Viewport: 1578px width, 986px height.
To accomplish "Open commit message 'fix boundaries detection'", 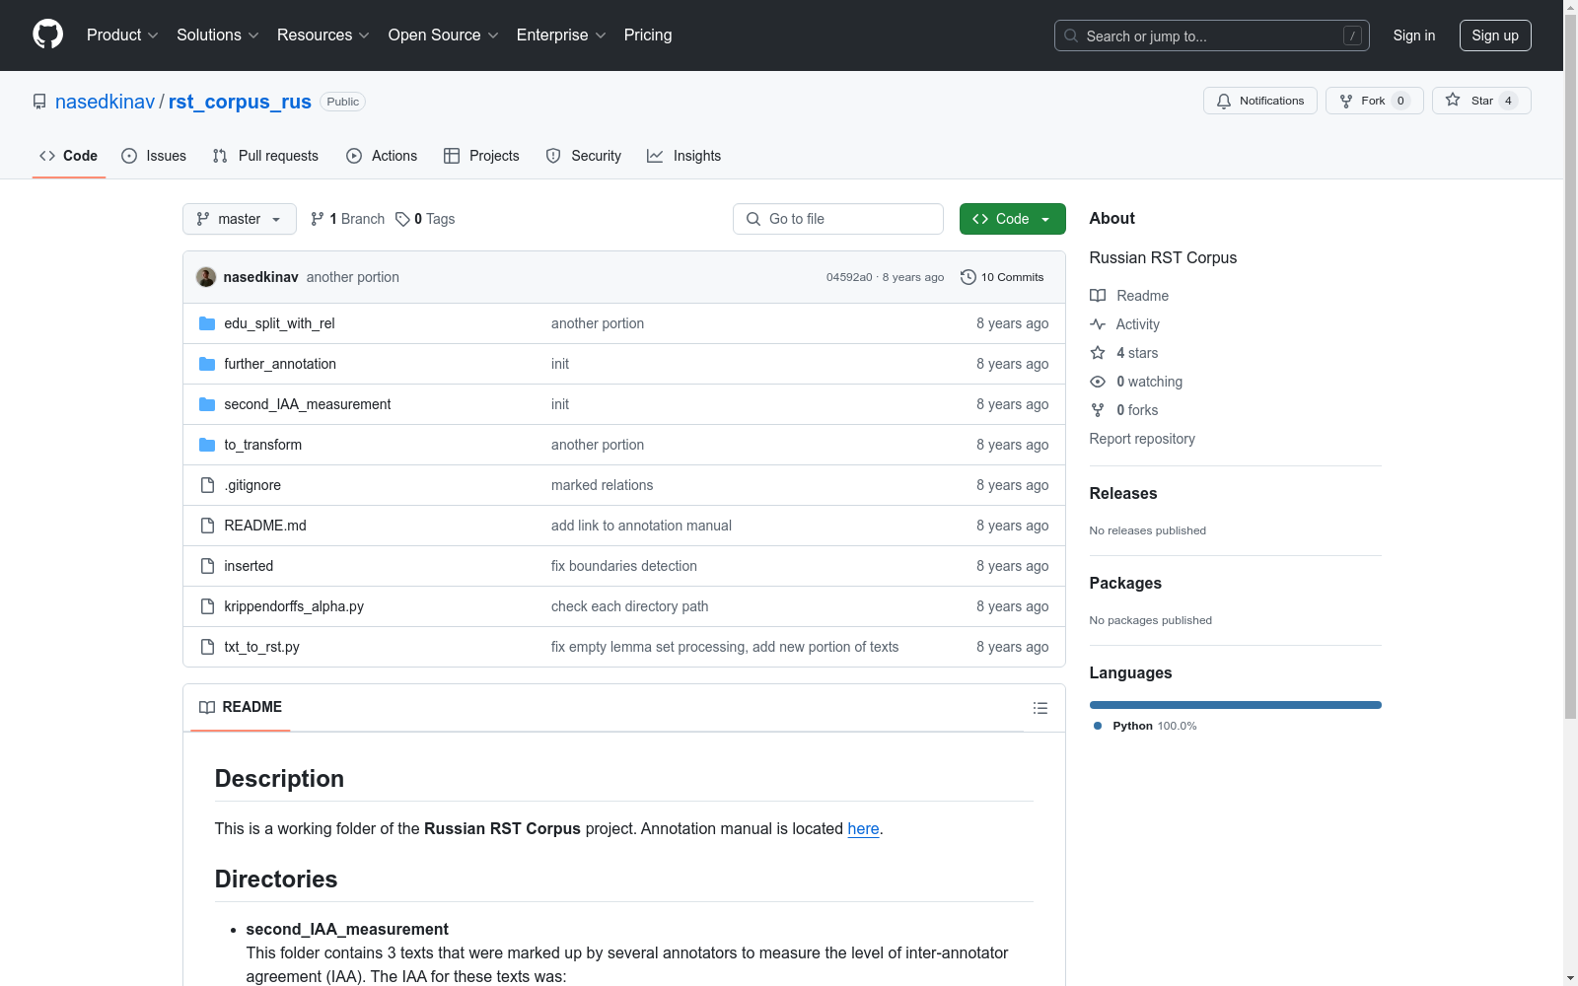I will [624, 566].
